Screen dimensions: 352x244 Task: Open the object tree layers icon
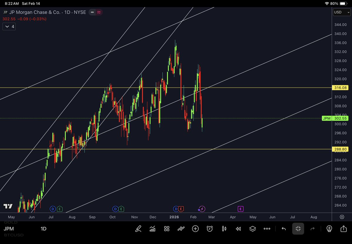pos(252,228)
